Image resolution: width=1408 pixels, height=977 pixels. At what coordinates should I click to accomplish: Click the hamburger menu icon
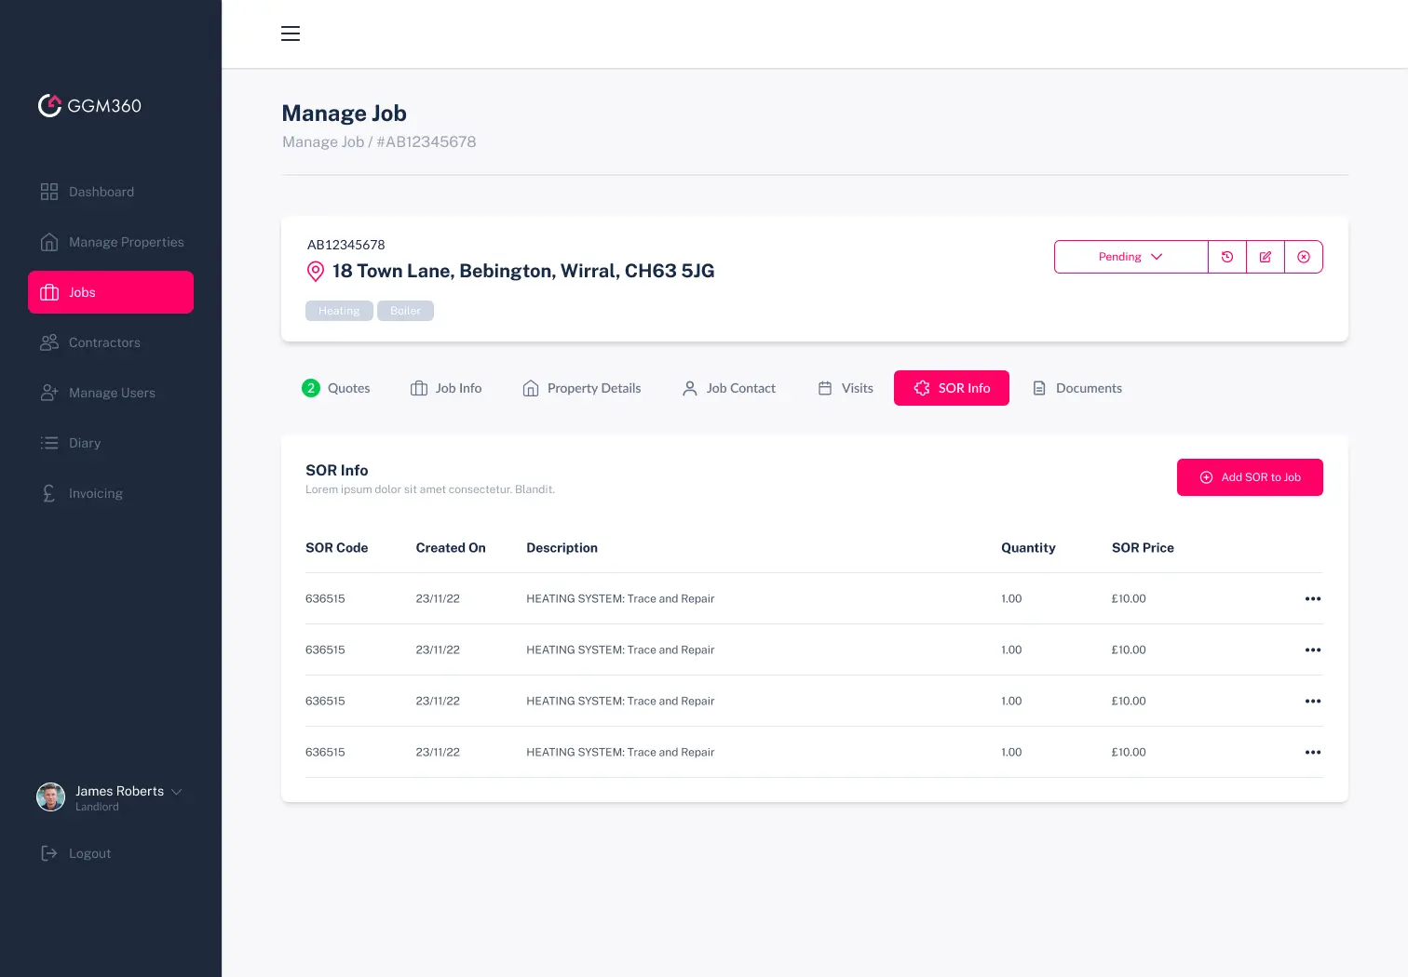pyautogui.click(x=291, y=33)
